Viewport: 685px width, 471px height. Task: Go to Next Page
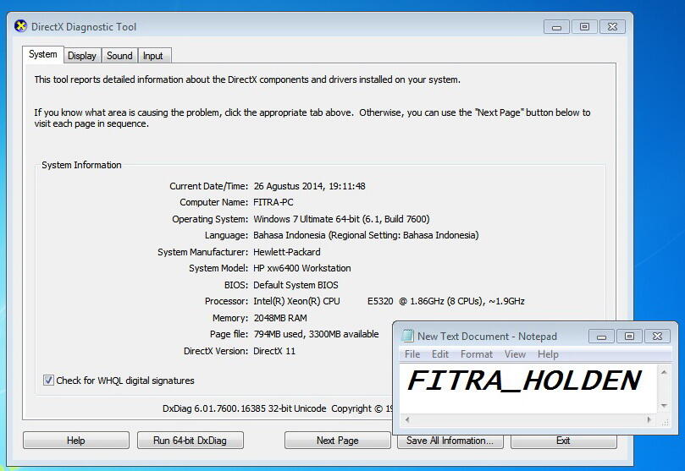[x=337, y=440]
